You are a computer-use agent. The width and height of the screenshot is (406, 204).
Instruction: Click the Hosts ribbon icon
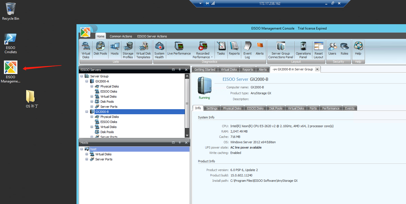pyautogui.click(x=115, y=48)
